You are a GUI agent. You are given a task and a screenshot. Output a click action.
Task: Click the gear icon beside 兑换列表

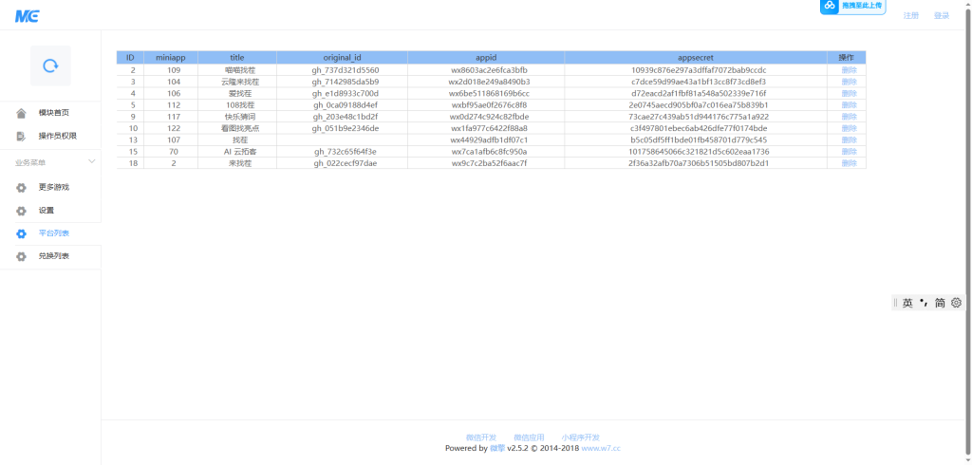(x=21, y=256)
